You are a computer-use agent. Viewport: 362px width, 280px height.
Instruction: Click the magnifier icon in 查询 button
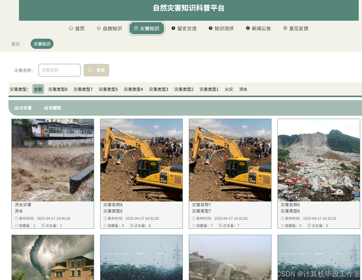click(x=90, y=70)
